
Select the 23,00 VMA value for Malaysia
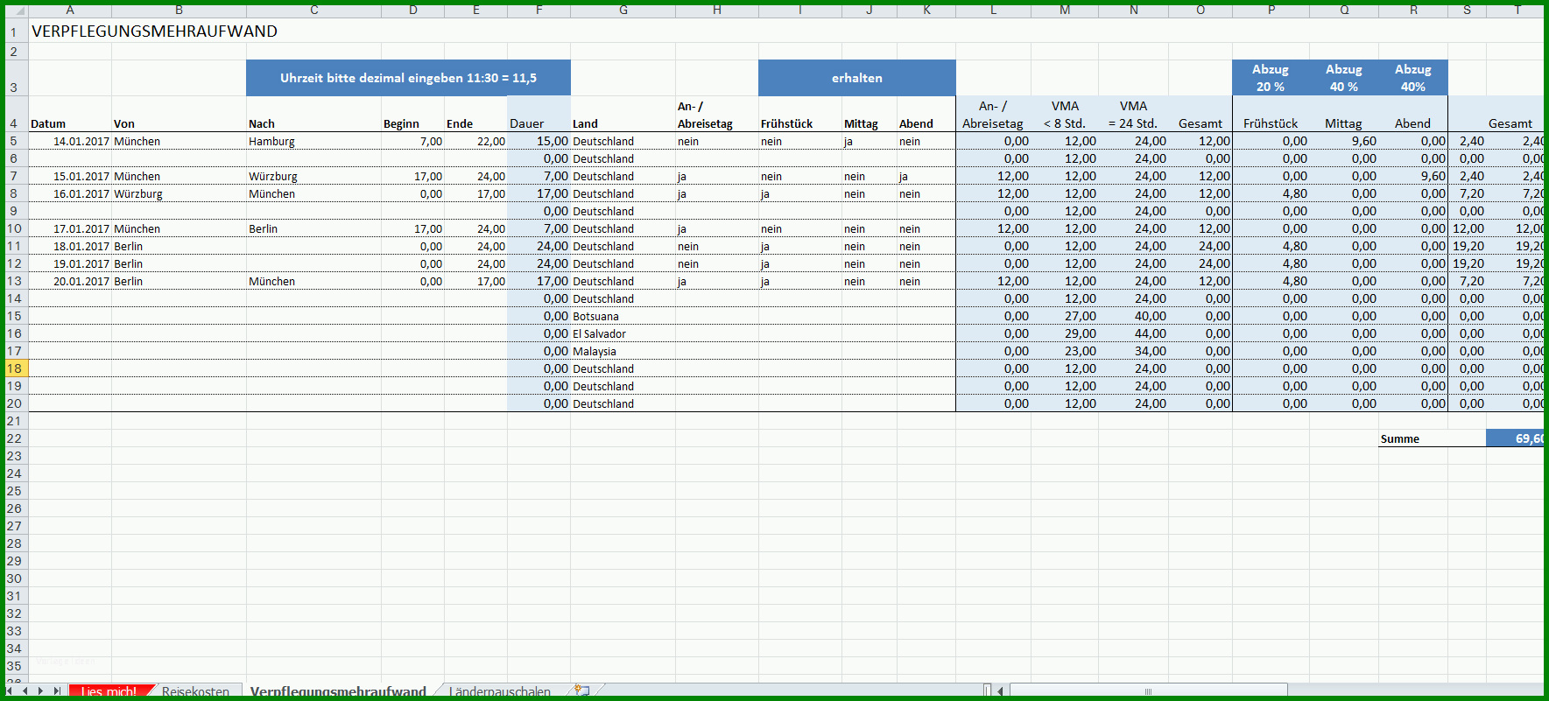pos(1065,351)
